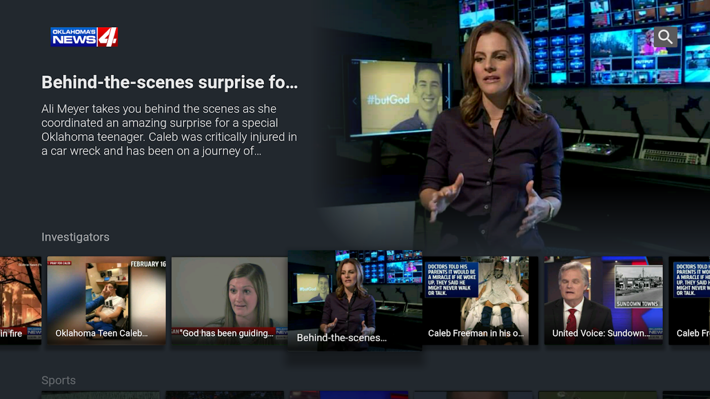Click the Oklahoma's News 4 logo

point(84,37)
